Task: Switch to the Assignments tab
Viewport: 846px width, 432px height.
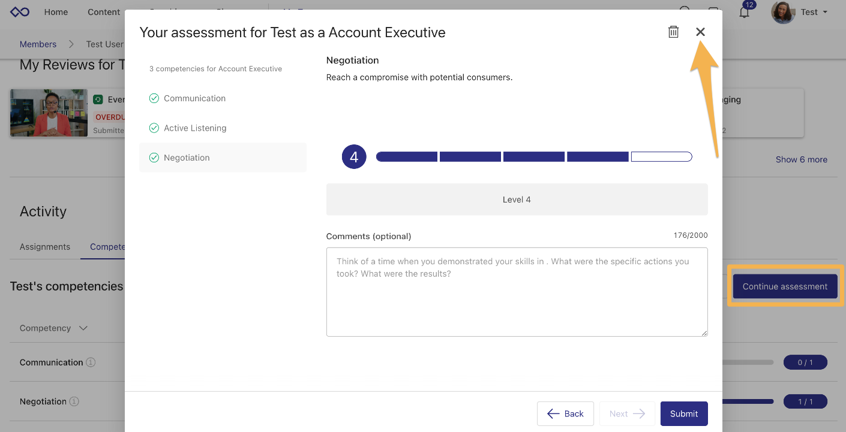Action: tap(44, 246)
